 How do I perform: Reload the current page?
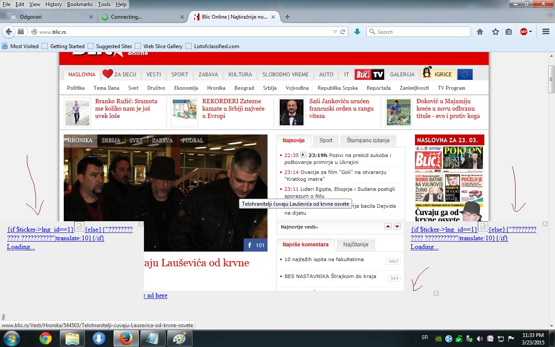point(343,32)
